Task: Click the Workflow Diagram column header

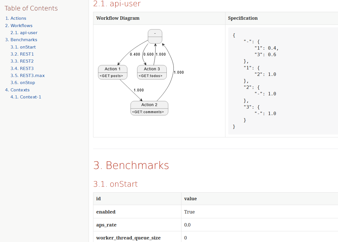Action: click(x=118, y=18)
